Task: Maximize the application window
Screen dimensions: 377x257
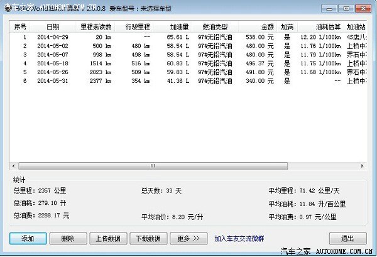Action: tap(346, 9)
